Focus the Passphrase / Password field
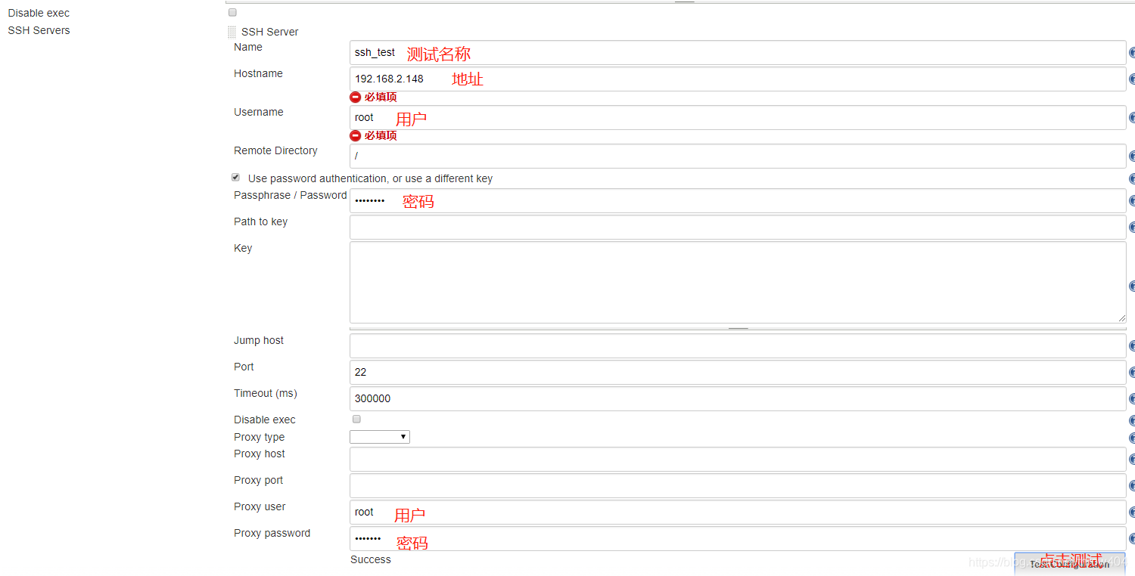 (x=738, y=201)
